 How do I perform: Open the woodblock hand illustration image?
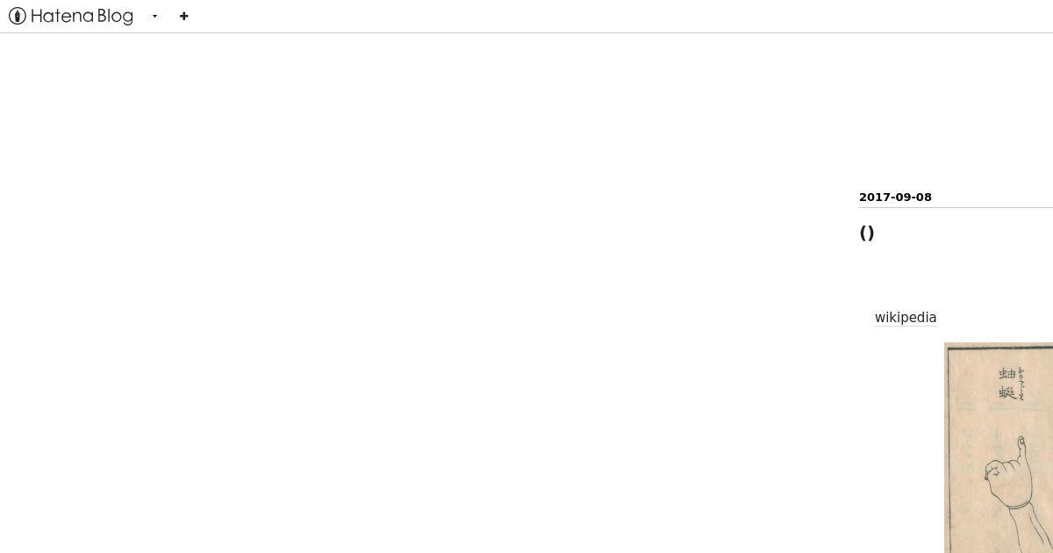(999, 448)
